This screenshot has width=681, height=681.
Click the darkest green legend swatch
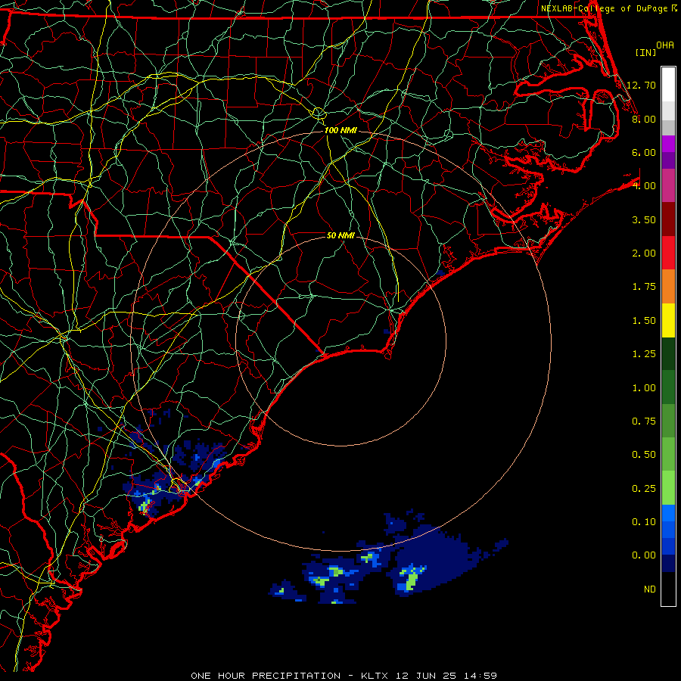tap(668, 354)
